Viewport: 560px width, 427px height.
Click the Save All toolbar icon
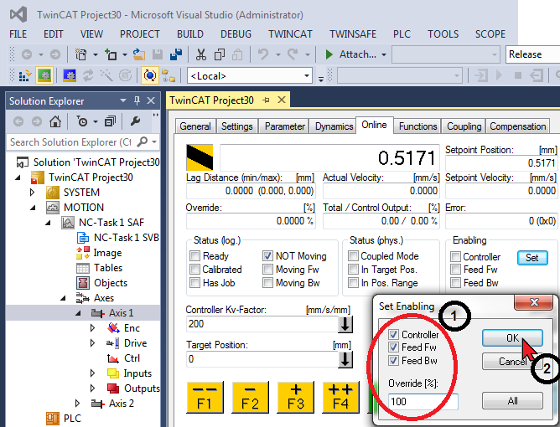click(x=176, y=54)
